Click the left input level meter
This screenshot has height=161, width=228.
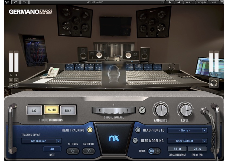tap(11, 61)
